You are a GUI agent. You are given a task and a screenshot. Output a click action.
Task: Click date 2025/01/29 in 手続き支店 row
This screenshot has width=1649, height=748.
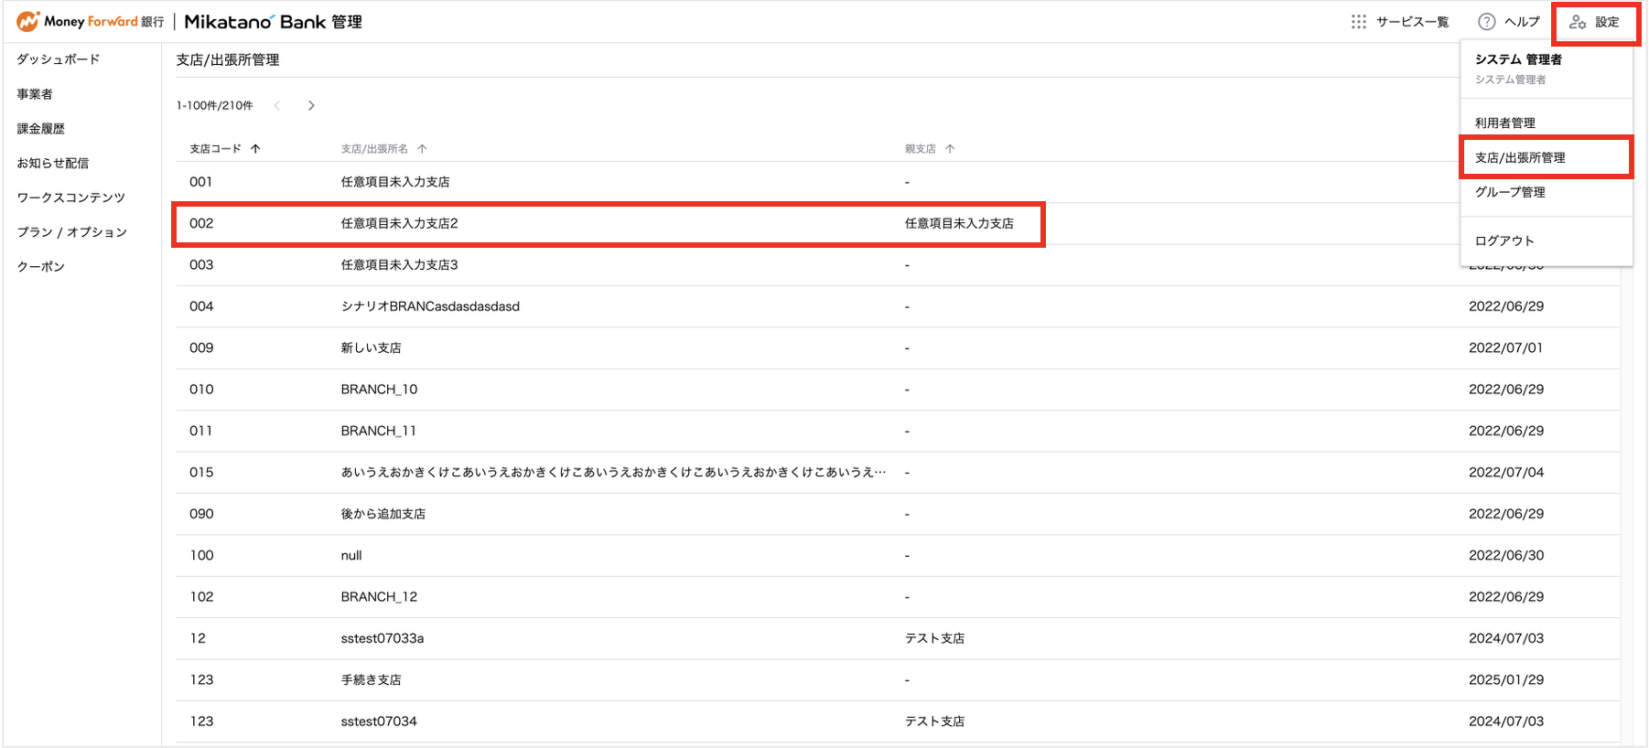tap(1506, 680)
